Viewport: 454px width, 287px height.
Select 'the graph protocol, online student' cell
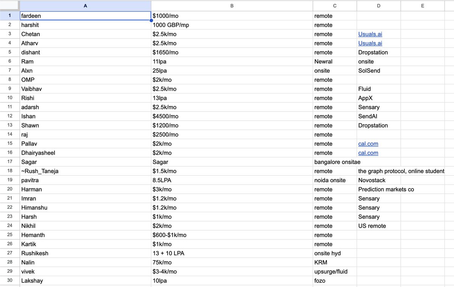pos(379,171)
